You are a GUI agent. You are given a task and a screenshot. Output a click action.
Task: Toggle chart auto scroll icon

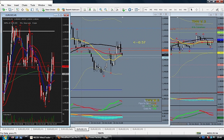(112, 10)
